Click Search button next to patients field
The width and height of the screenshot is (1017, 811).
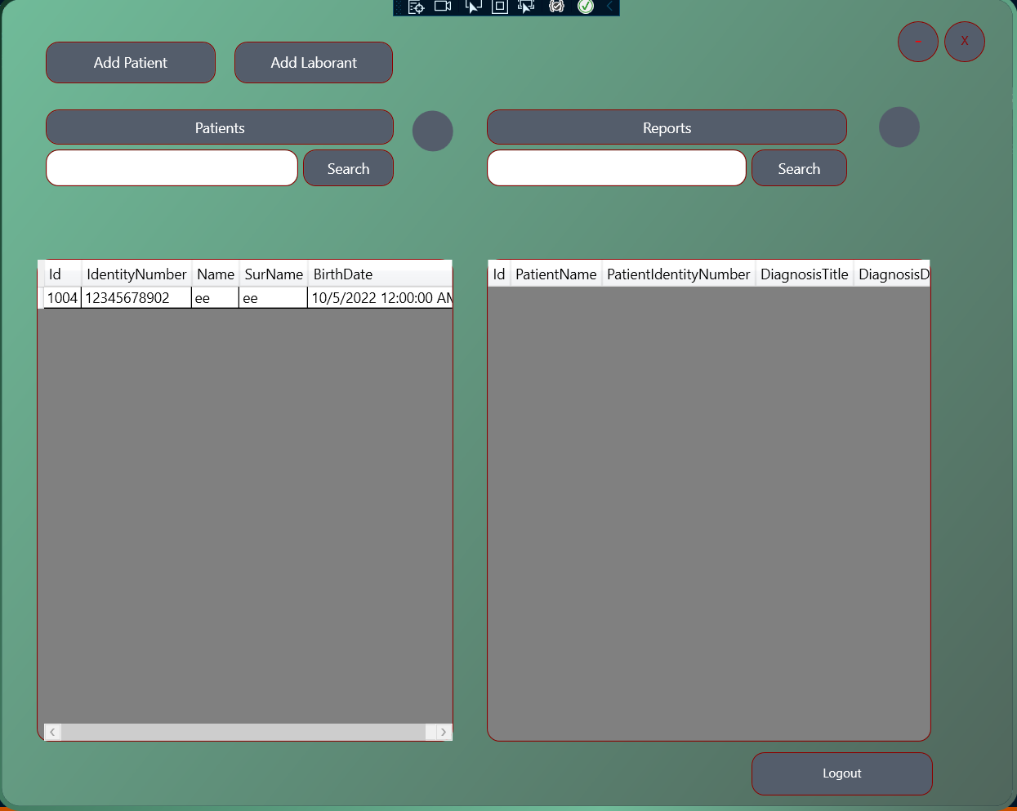click(348, 168)
